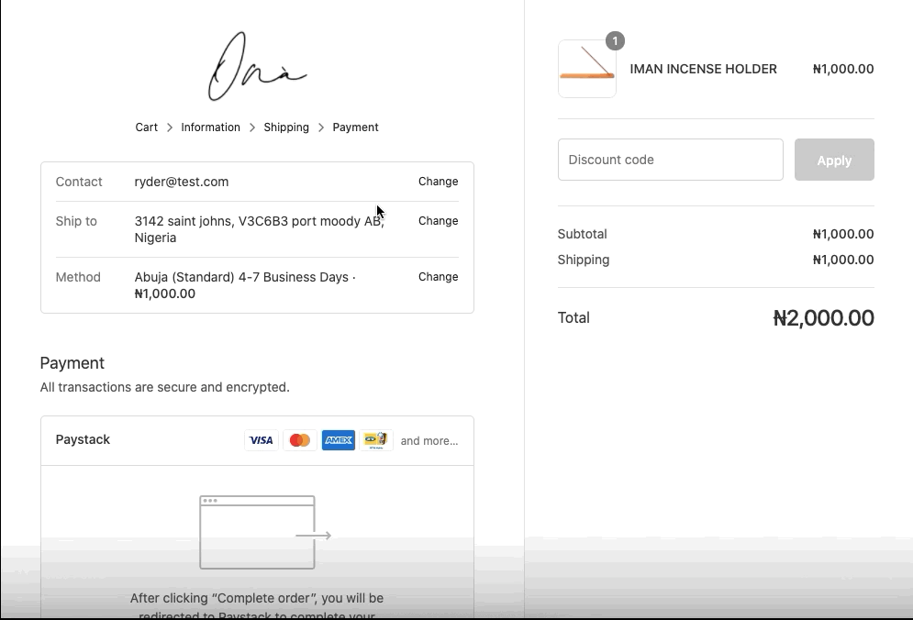913x620 pixels.
Task: Select the Payment breadcrumb step
Action: pos(355,127)
